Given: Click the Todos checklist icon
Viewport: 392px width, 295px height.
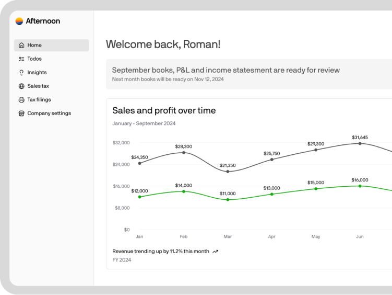Looking at the screenshot, I should [x=21, y=59].
